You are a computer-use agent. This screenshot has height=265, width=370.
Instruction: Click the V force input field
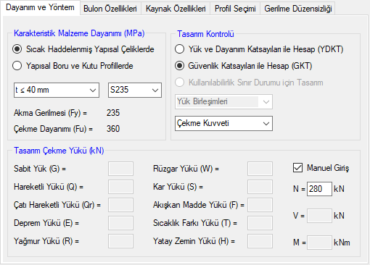point(319,216)
